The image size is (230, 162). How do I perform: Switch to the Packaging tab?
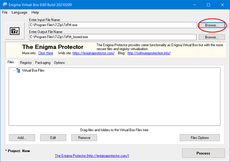(x=42, y=63)
